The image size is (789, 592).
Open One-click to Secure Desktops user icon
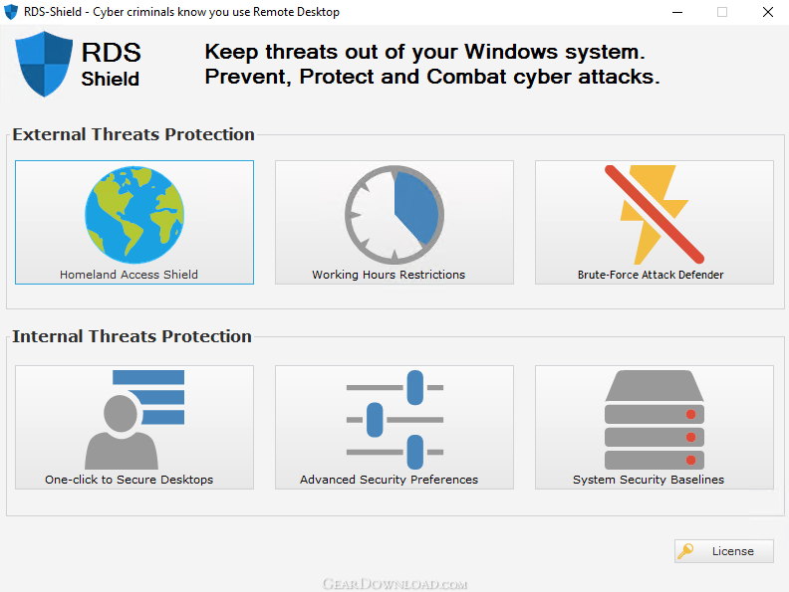pos(134,420)
